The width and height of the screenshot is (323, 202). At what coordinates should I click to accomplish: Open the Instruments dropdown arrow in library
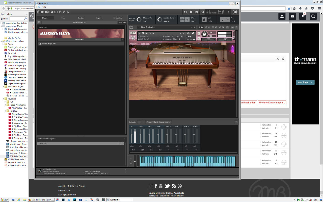tap(123, 40)
